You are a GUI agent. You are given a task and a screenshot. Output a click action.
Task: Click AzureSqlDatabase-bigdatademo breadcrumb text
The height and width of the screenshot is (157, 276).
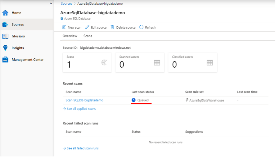pyautogui.click(x=100, y=3)
